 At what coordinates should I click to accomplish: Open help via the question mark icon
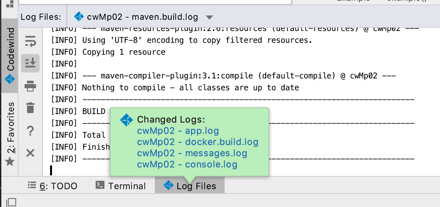(30, 131)
